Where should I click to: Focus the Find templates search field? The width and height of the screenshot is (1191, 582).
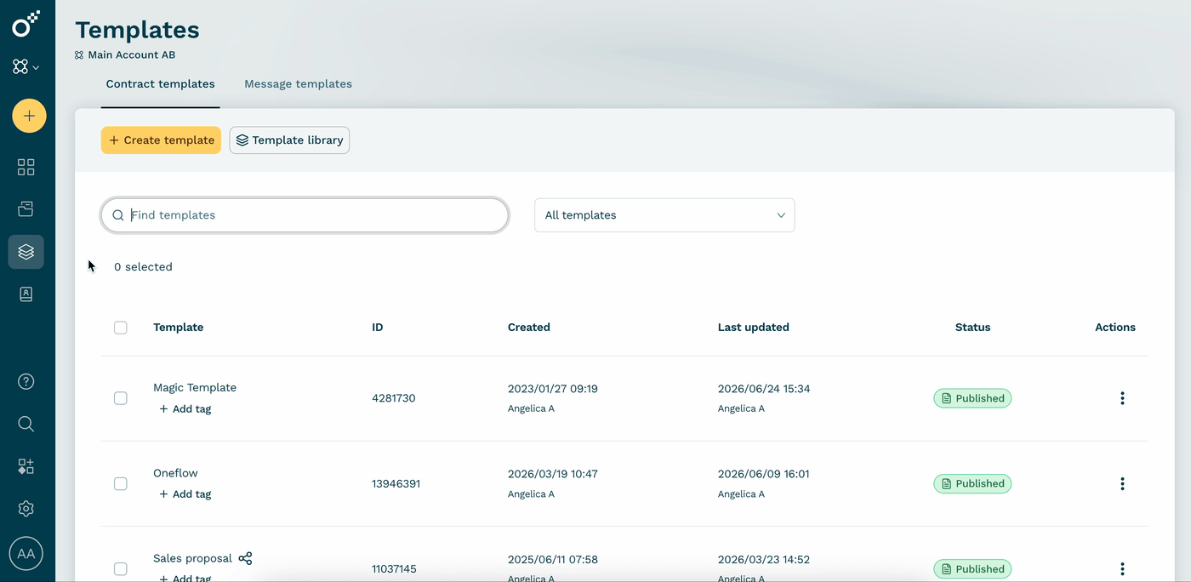click(x=305, y=215)
